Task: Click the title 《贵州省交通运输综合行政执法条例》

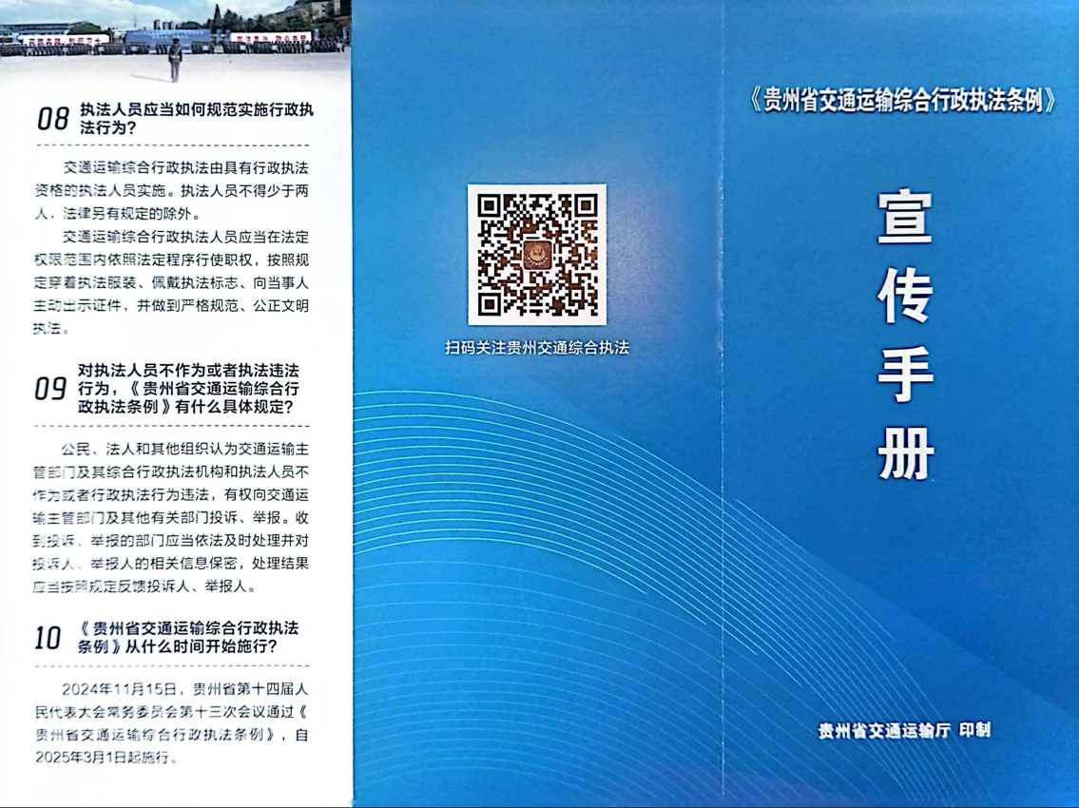Action: [x=902, y=101]
